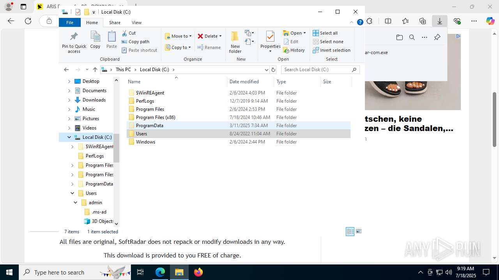
Task: Search downloads in Edge panel
Action: 412,37
